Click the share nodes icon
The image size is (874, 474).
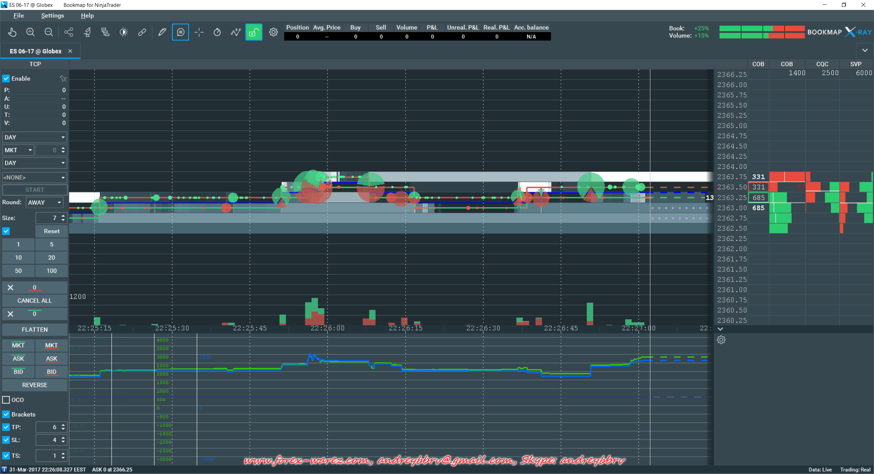(x=69, y=32)
